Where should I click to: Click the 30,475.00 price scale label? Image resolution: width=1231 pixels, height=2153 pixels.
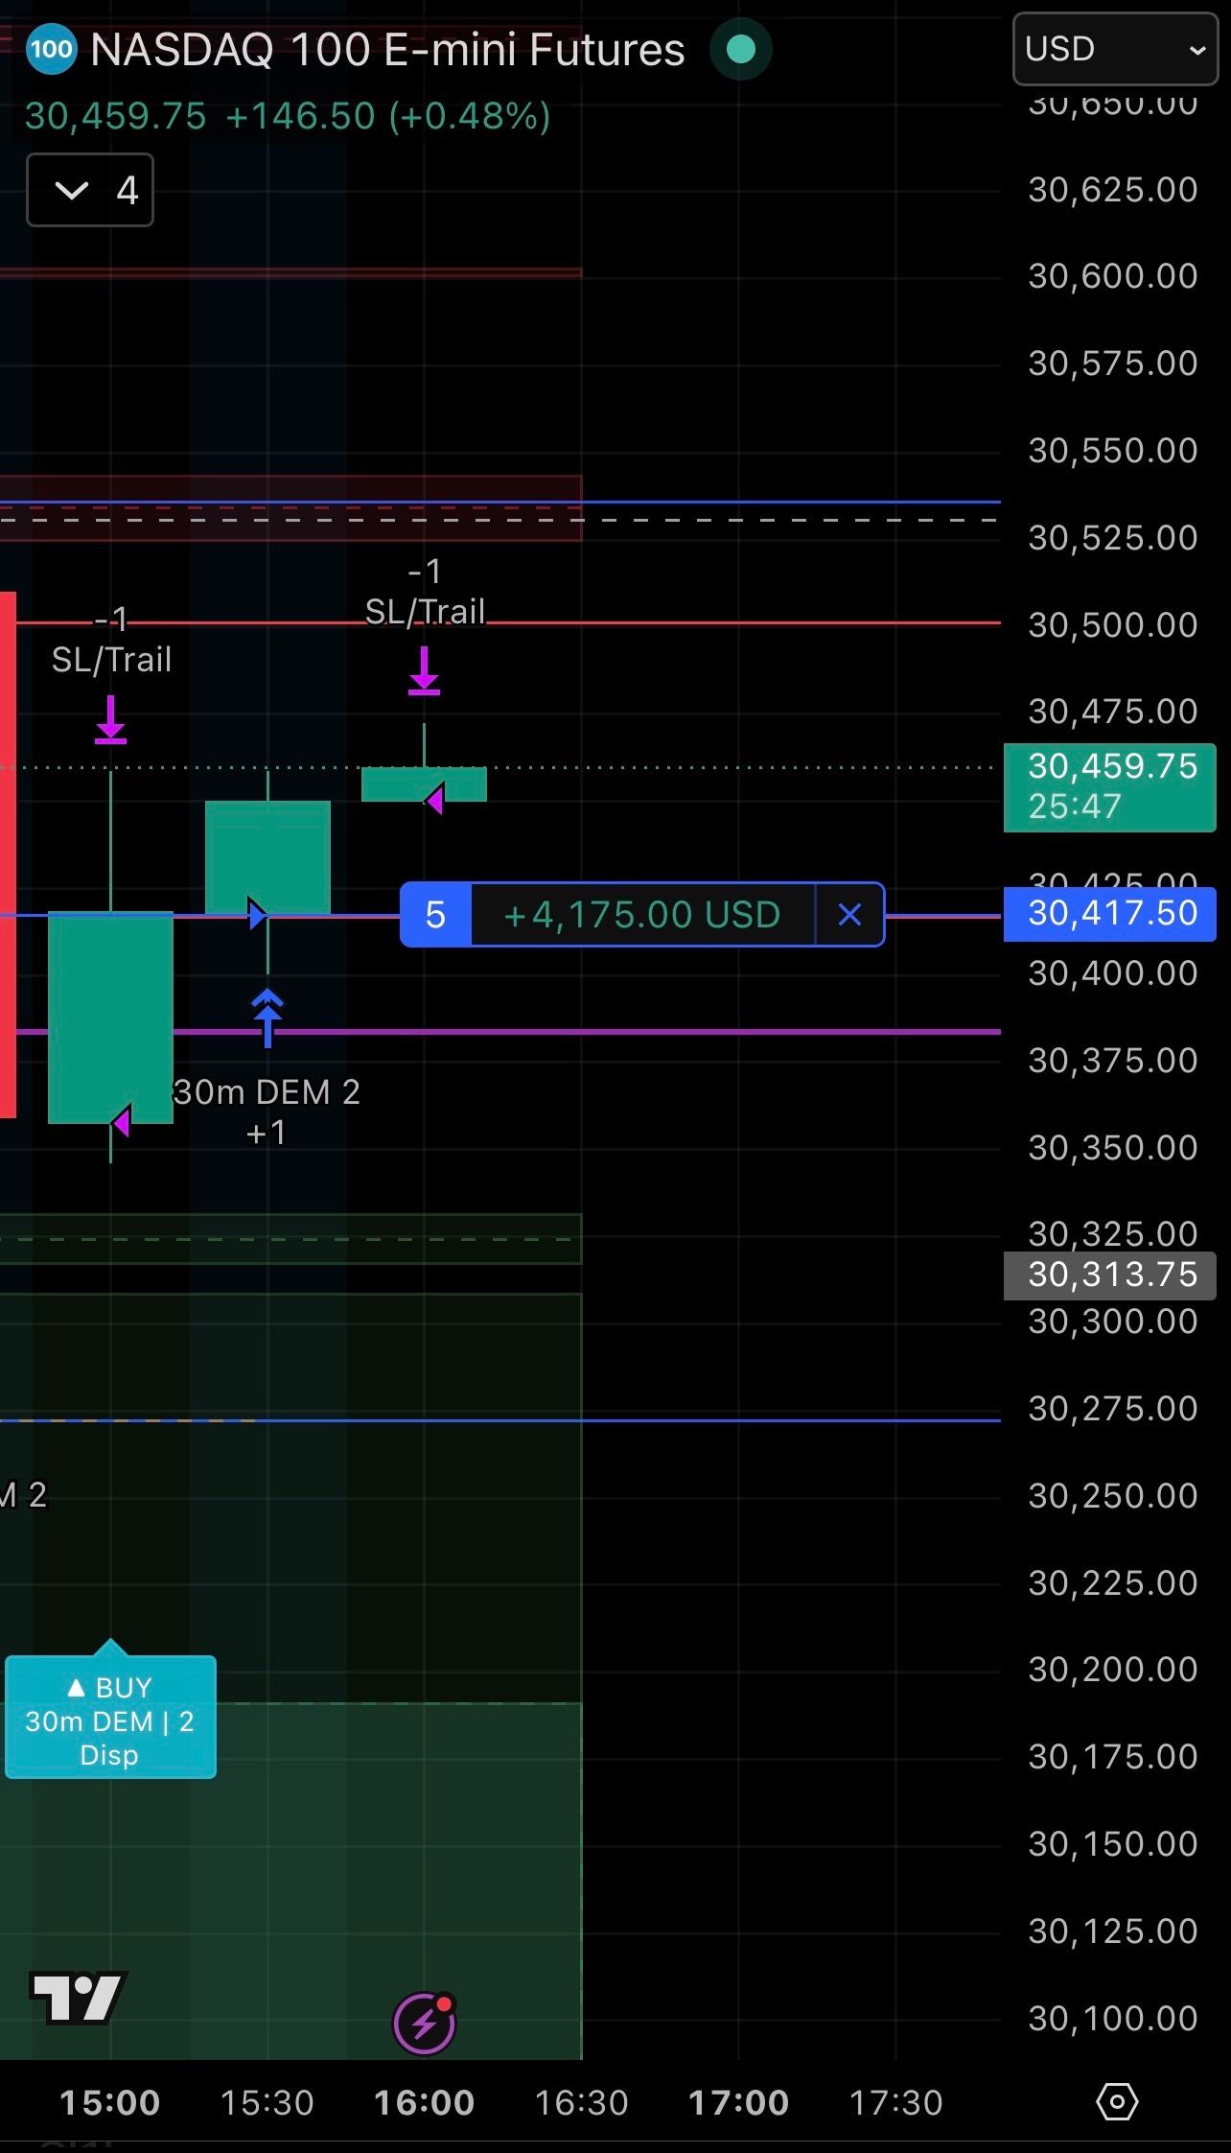[1113, 712]
